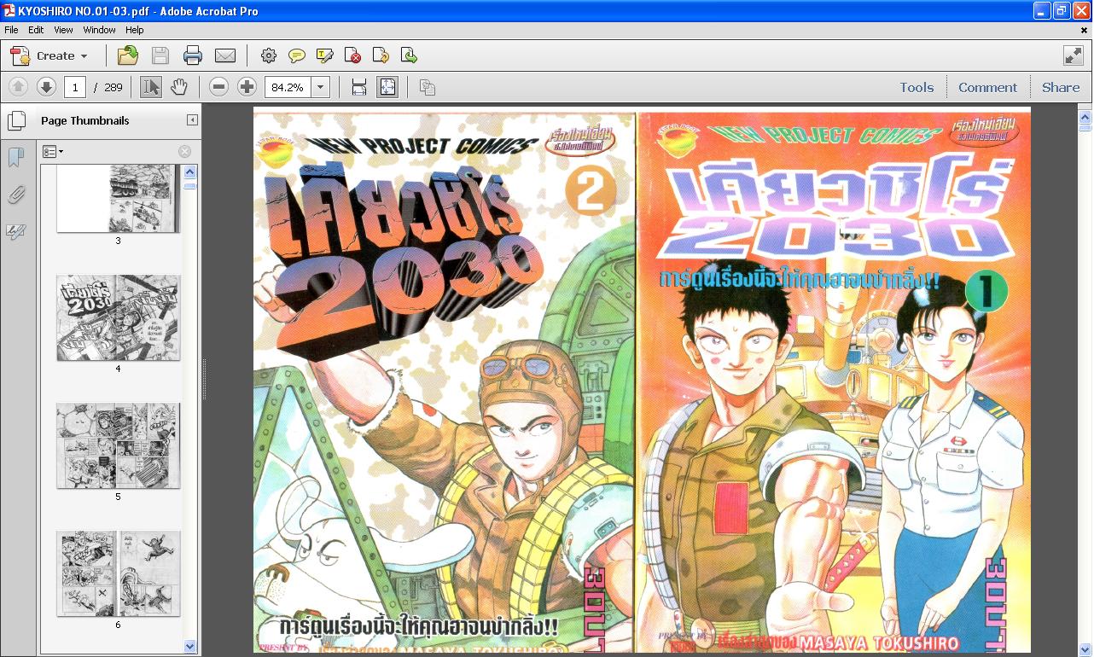This screenshot has height=657, width=1094.
Task: Zoom out with minus button
Action: [x=219, y=87]
